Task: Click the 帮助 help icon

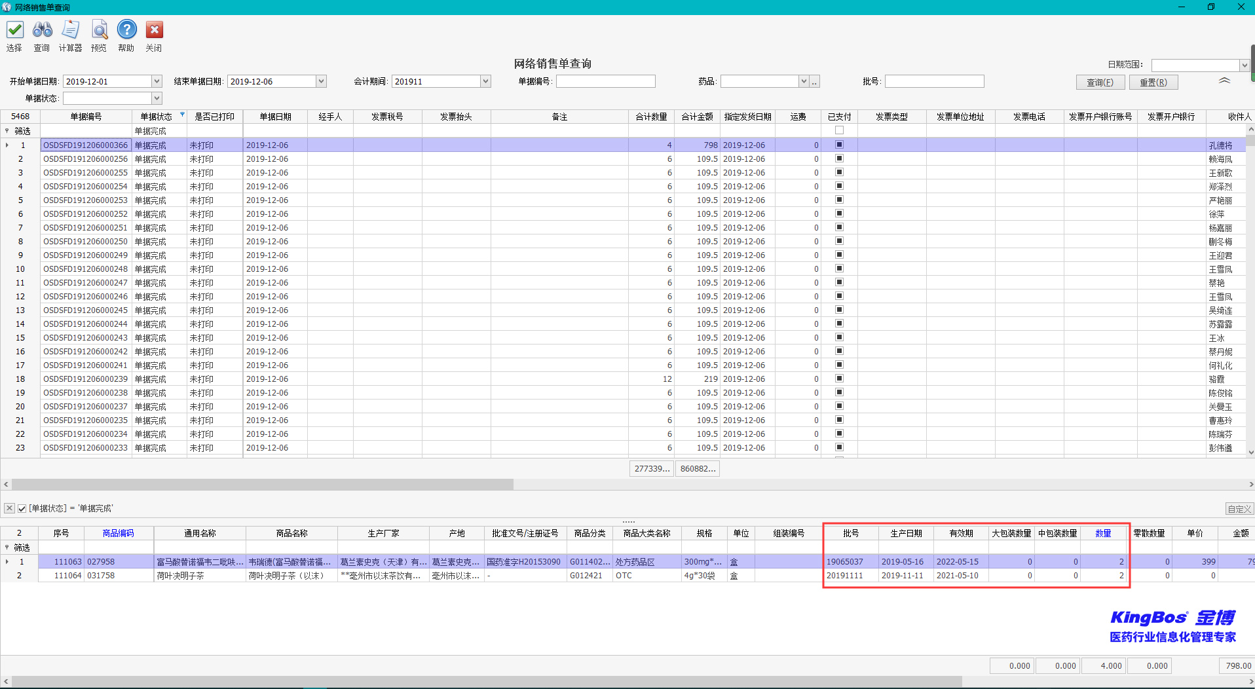Action: pyautogui.click(x=126, y=30)
